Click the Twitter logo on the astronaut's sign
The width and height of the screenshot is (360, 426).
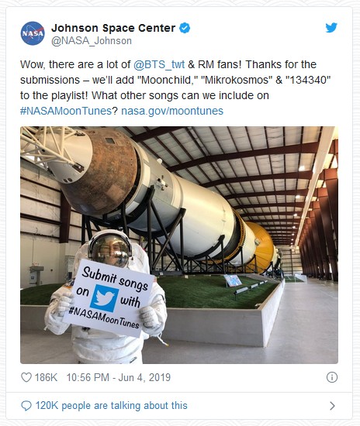click(x=105, y=298)
